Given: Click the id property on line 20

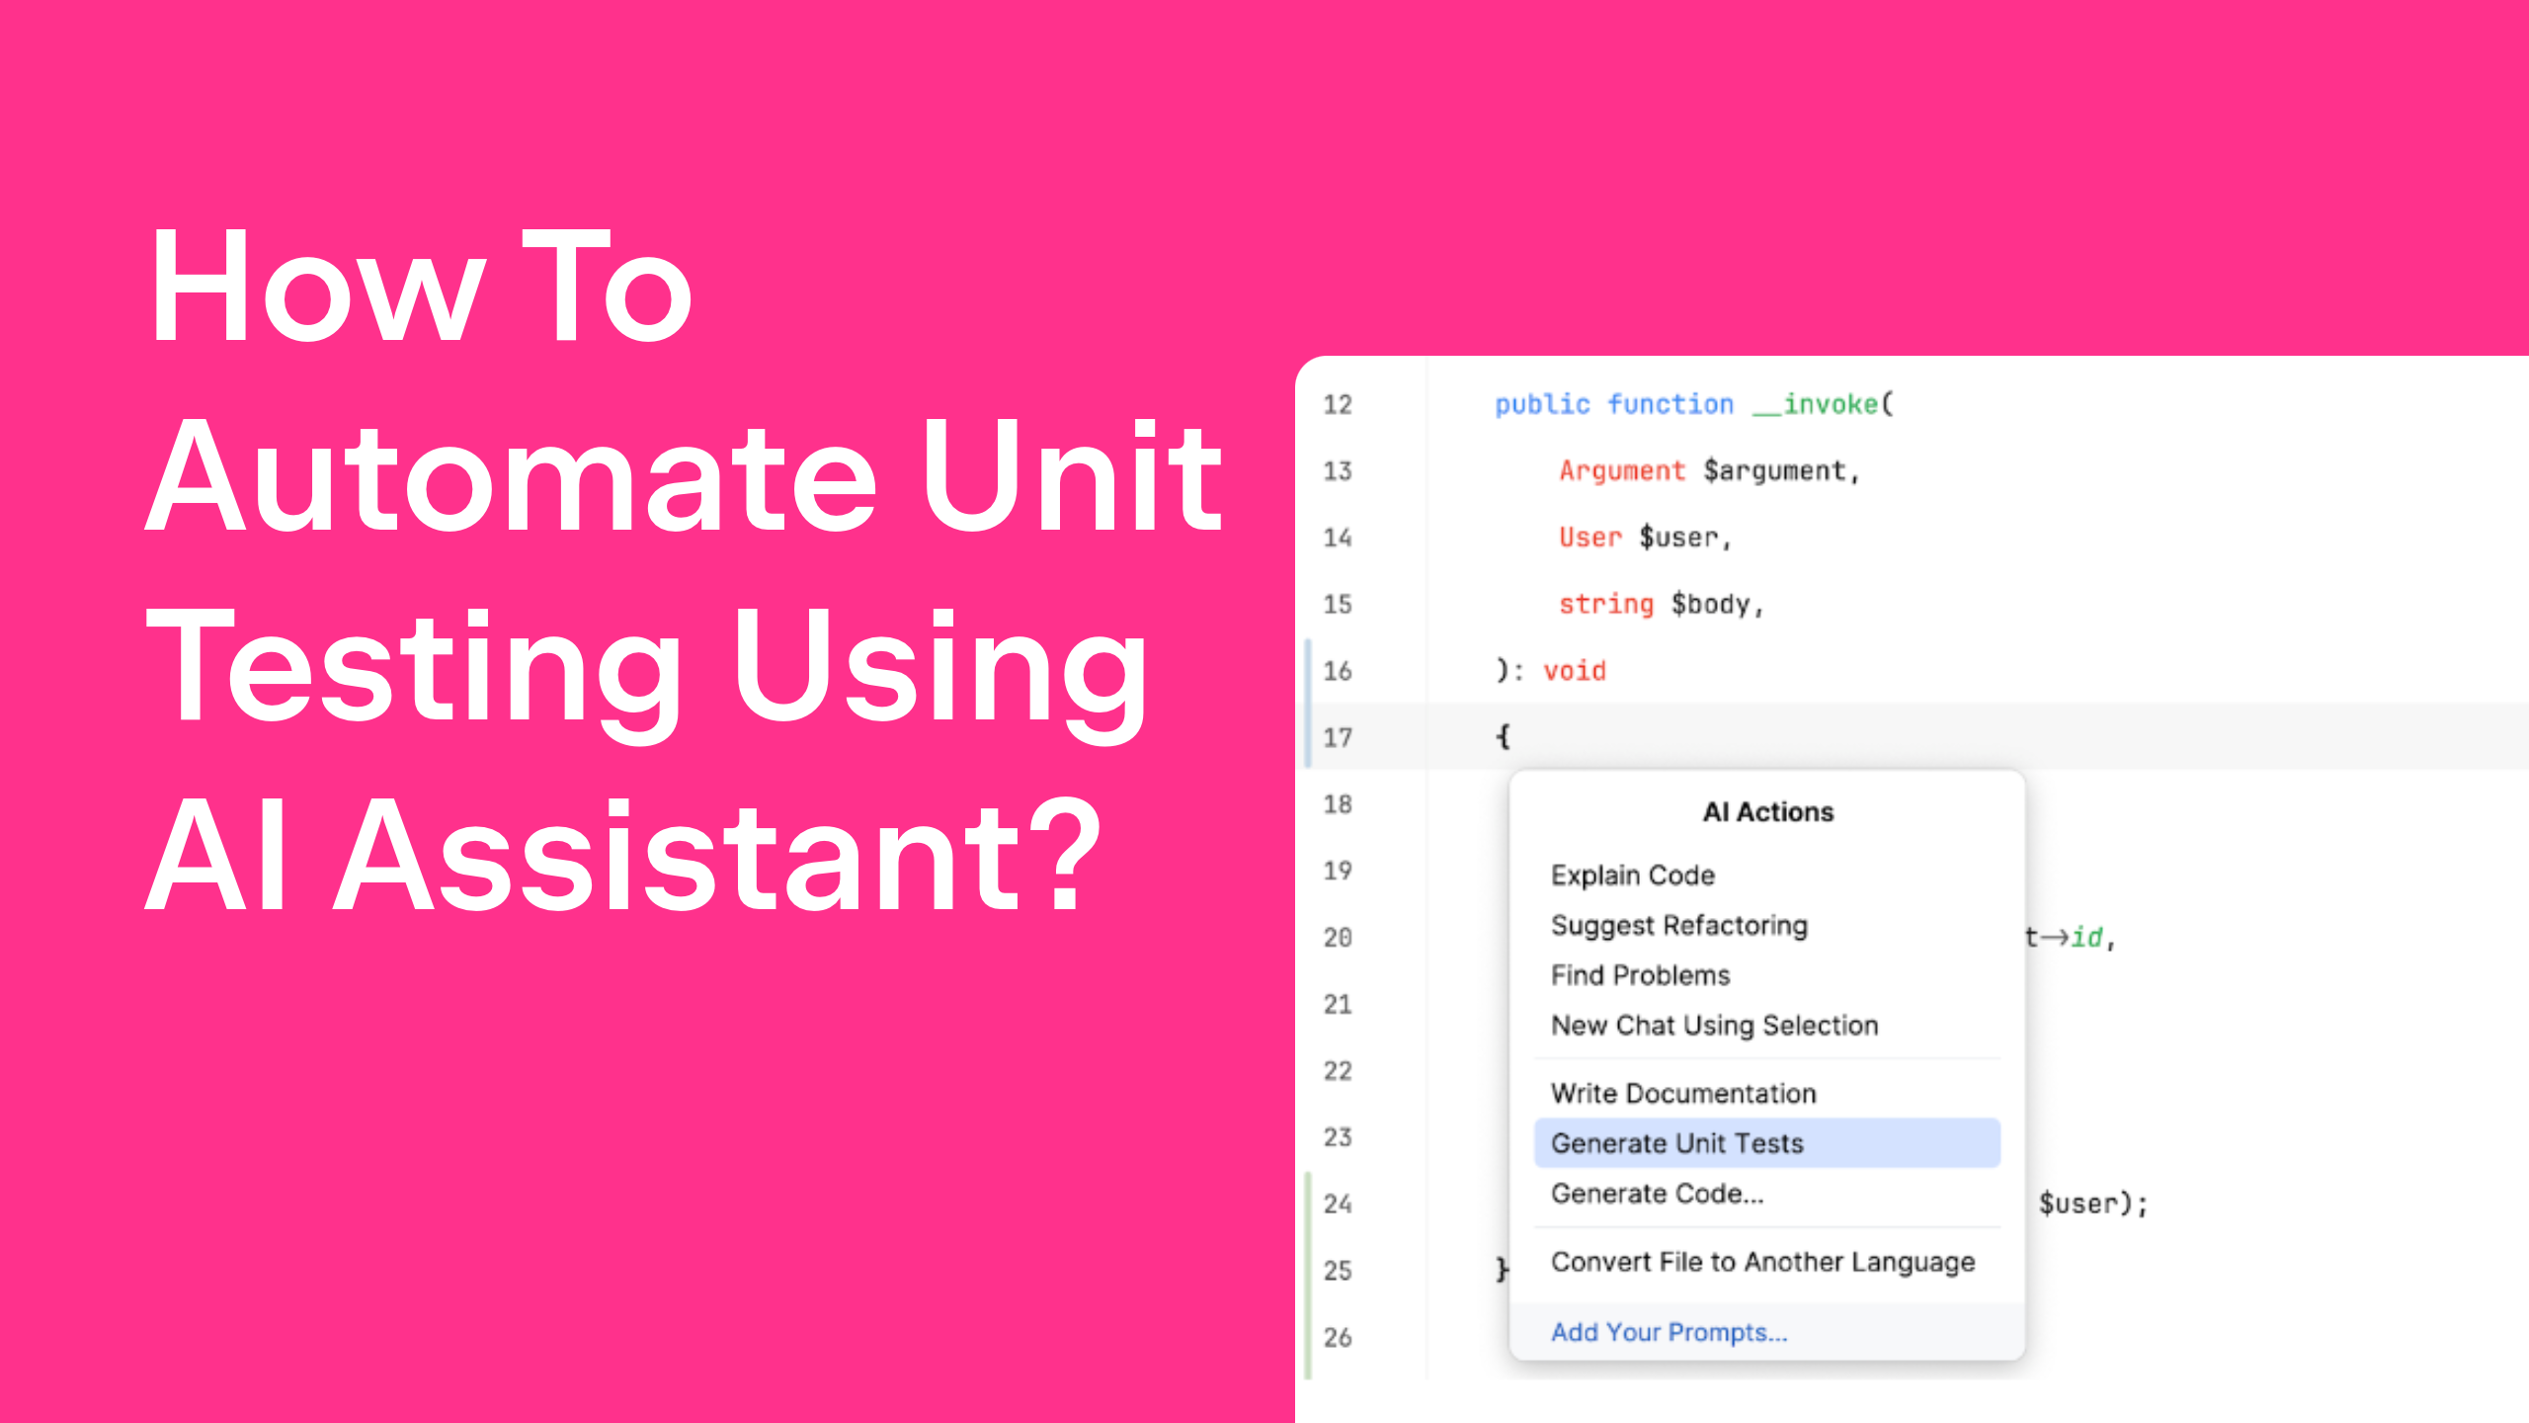Looking at the screenshot, I should click(x=2086, y=937).
